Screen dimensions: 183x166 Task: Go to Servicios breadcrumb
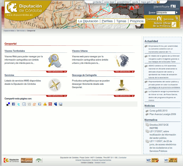coord(21,31)
